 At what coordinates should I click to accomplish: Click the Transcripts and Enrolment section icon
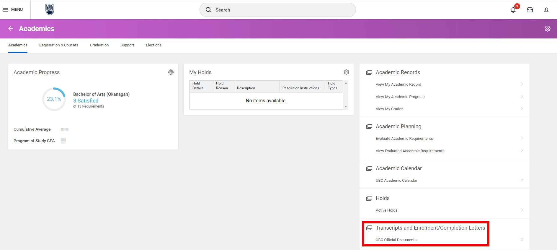coord(369,228)
